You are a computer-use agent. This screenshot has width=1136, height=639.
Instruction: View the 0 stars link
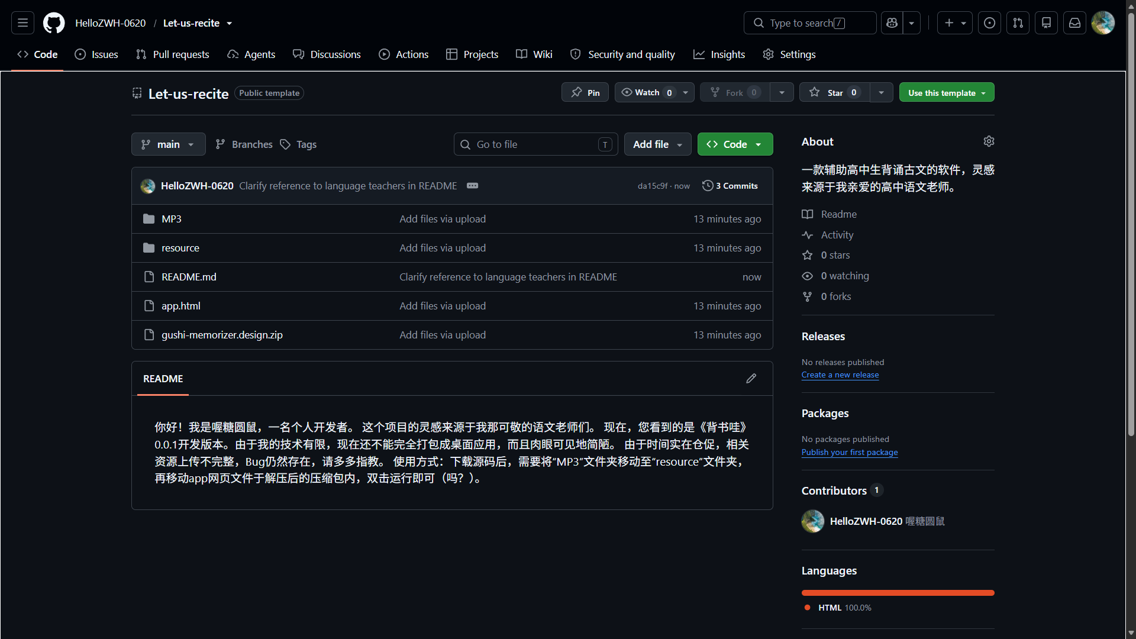pyautogui.click(x=826, y=255)
